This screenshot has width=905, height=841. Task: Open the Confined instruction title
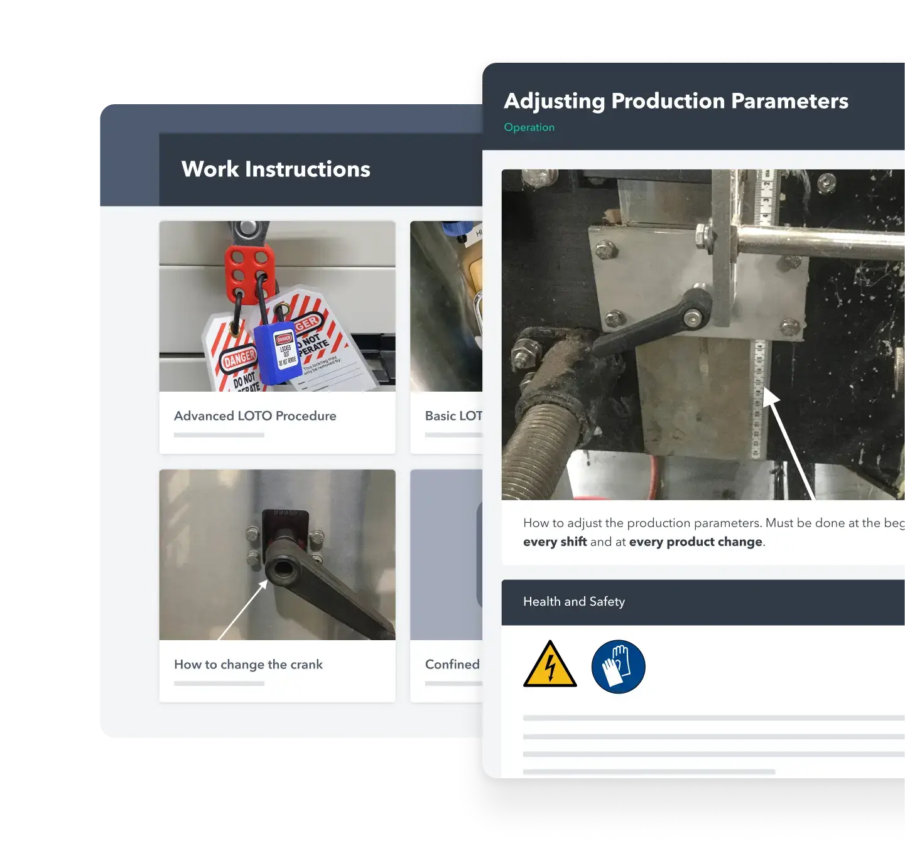pyautogui.click(x=452, y=665)
